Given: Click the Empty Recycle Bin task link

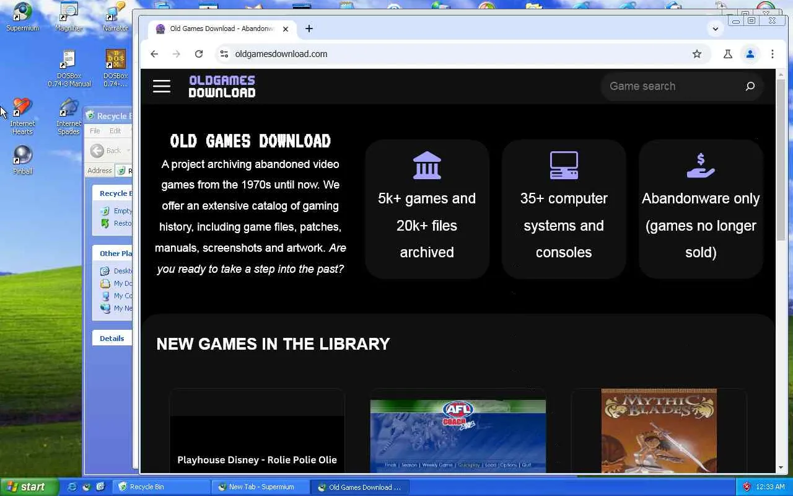Looking at the screenshot, I should click(117, 211).
